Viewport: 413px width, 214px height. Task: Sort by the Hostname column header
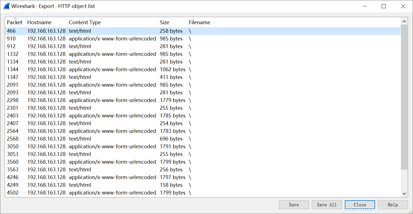click(46, 22)
